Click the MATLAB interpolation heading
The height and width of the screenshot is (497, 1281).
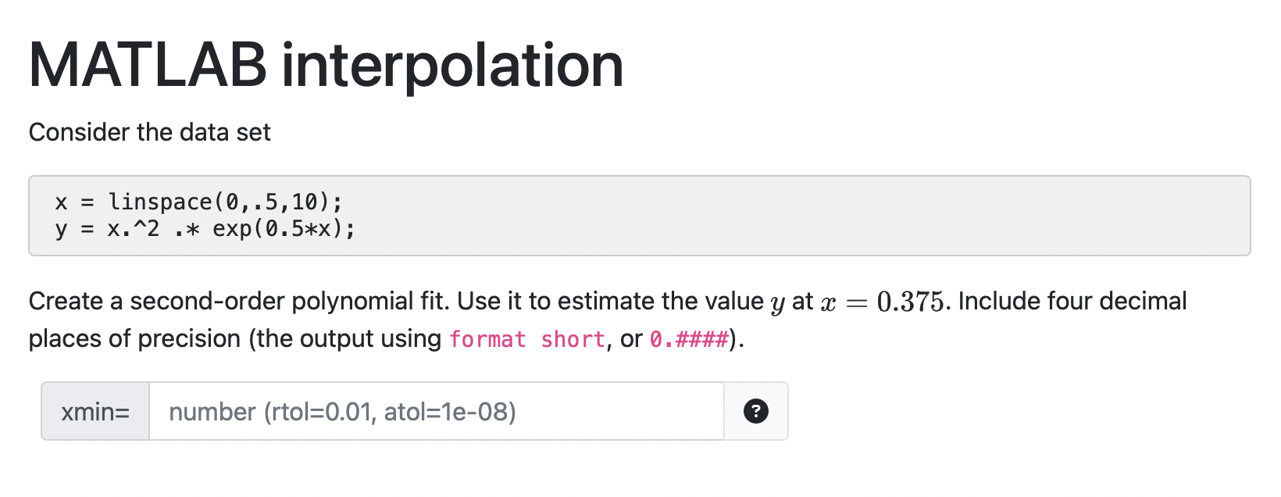326,66
